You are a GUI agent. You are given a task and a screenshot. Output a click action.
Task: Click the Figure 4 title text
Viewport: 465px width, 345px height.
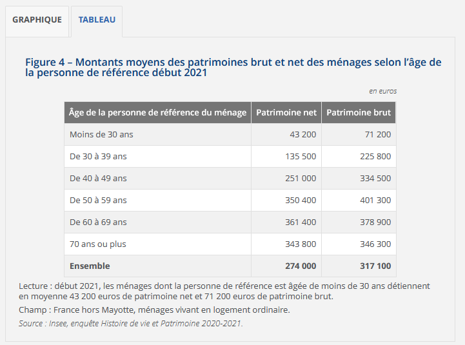click(x=233, y=67)
